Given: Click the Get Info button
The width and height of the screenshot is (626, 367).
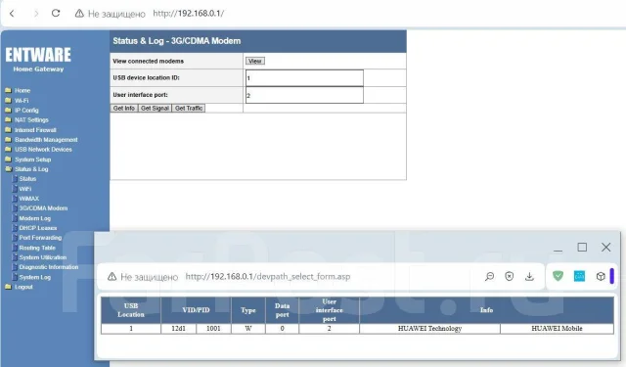Looking at the screenshot, I should 124,109.
